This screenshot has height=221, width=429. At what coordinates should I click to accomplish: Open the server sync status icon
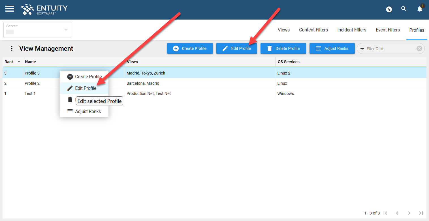click(x=389, y=9)
